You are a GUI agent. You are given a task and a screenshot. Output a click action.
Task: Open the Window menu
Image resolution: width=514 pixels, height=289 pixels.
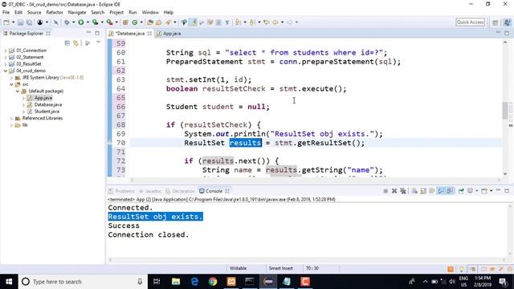pos(150,13)
